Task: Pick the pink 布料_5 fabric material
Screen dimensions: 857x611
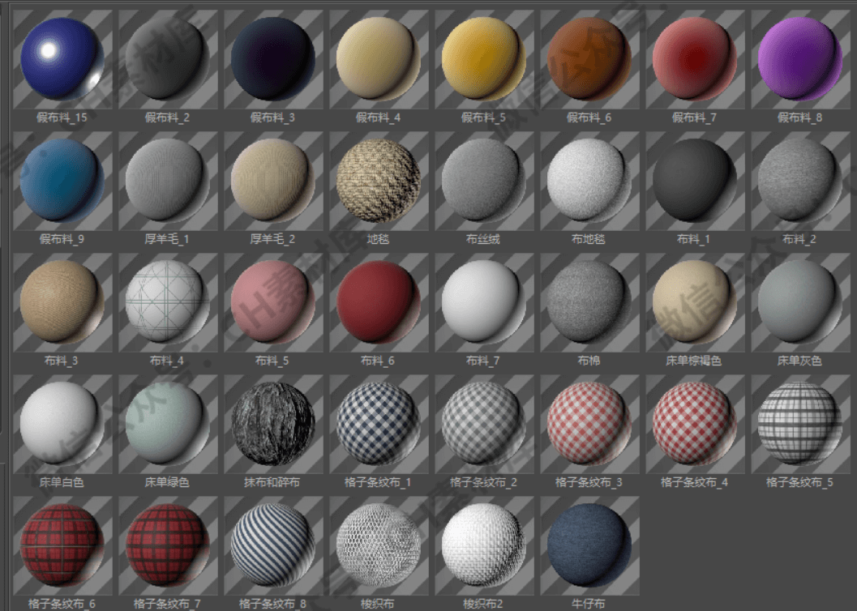Action: (272, 301)
